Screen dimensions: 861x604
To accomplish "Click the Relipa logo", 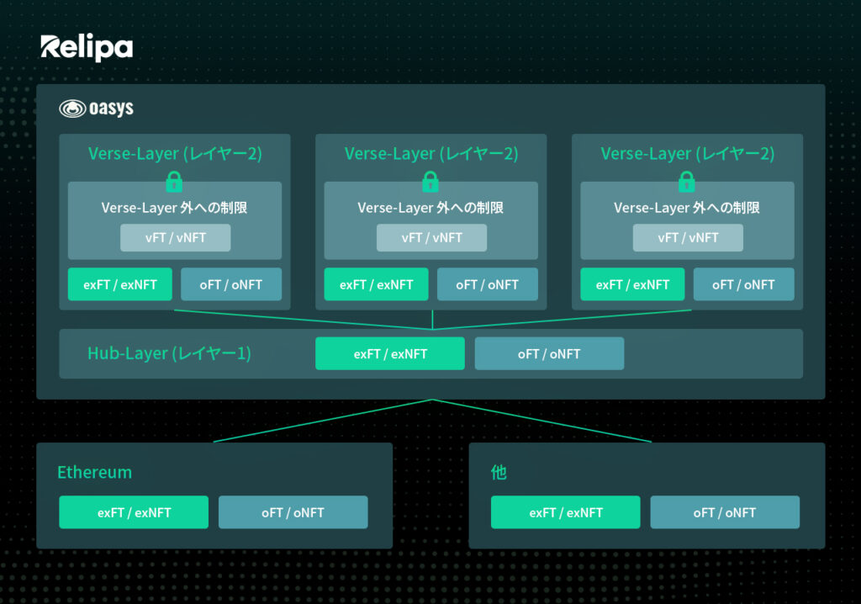I will [87, 48].
